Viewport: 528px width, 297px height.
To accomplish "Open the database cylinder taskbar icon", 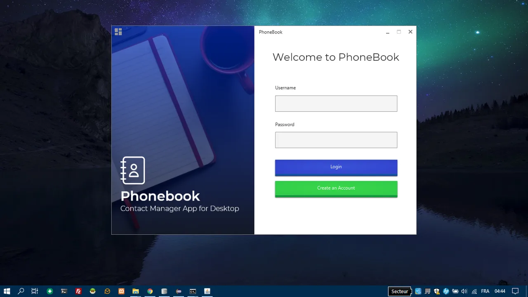I will tap(164, 291).
